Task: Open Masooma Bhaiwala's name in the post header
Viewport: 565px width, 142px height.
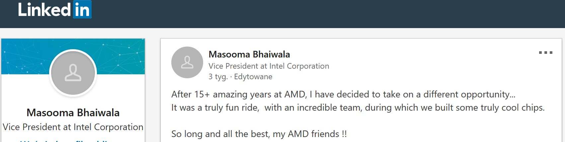Action: [249, 54]
